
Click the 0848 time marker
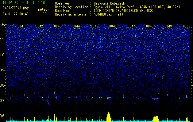pyautogui.click(x=150, y=26)
